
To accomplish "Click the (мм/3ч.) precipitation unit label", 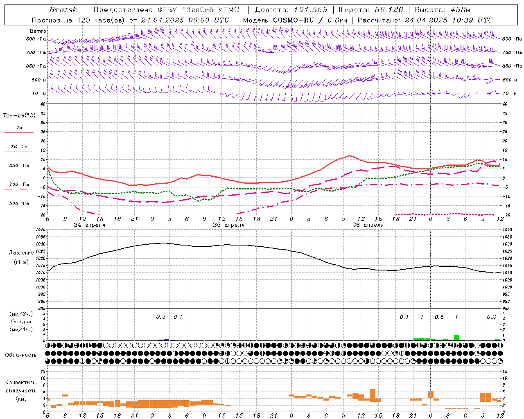I will click(x=21, y=314).
